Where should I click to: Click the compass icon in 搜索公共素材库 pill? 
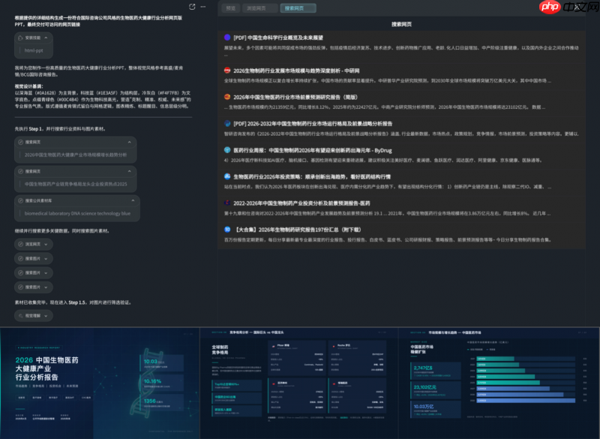[x=21, y=200]
